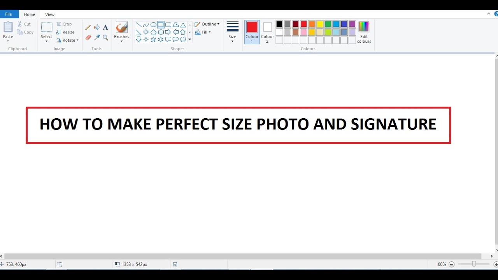
Task: Choose the Rectangle shape
Action: coord(161,25)
